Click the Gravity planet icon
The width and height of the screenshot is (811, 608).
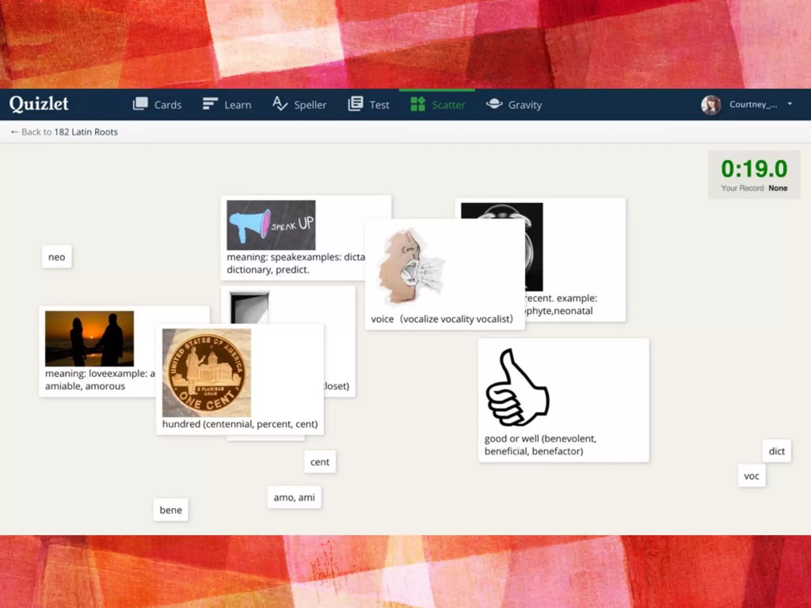pos(494,104)
